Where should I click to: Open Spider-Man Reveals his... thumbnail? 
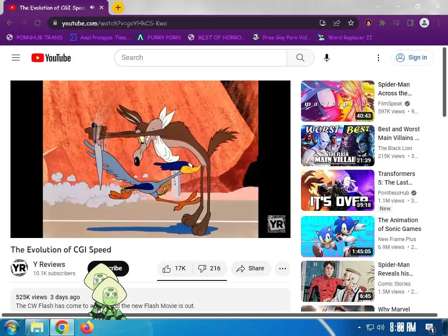click(x=337, y=281)
